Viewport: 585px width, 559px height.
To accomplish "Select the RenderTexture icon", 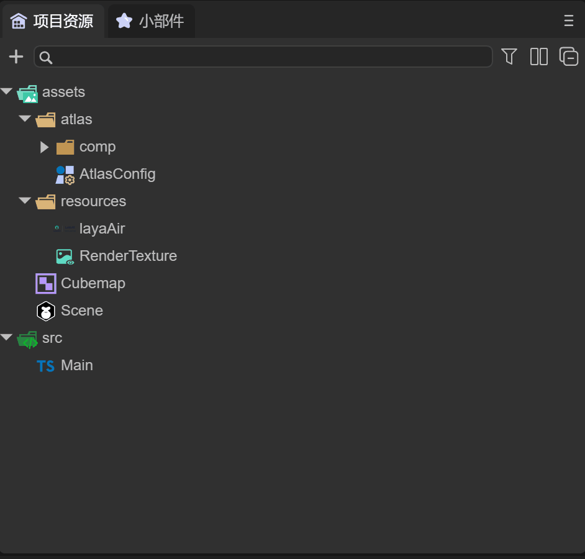I will pos(65,257).
